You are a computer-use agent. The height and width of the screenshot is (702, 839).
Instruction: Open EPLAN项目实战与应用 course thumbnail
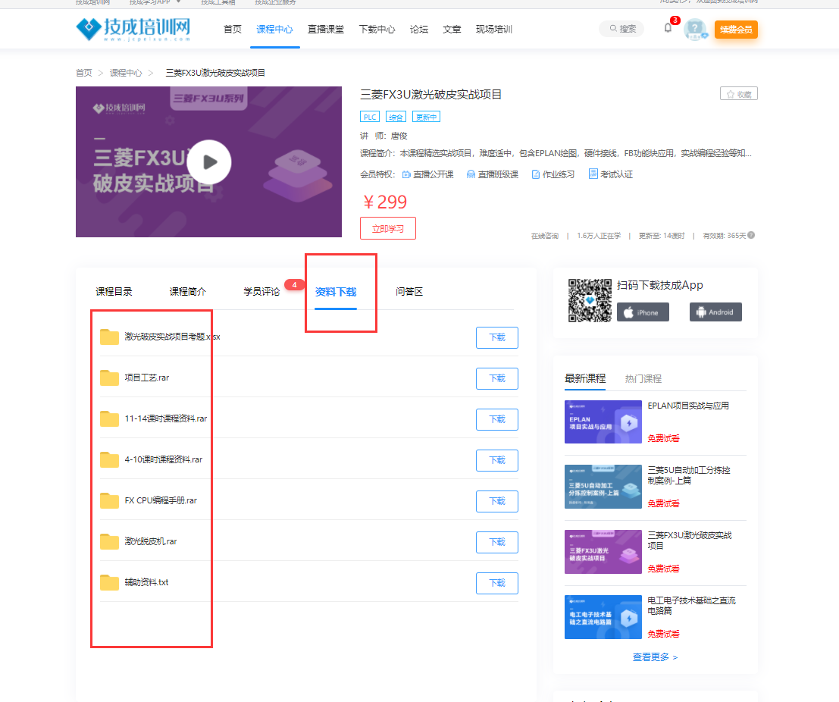(x=603, y=422)
